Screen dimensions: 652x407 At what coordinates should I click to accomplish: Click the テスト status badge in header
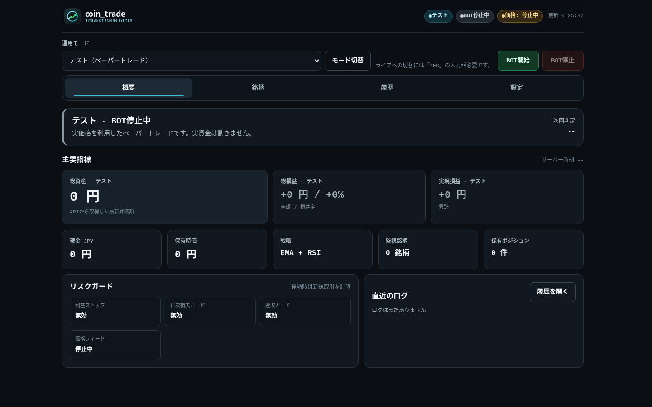point(438,16)
